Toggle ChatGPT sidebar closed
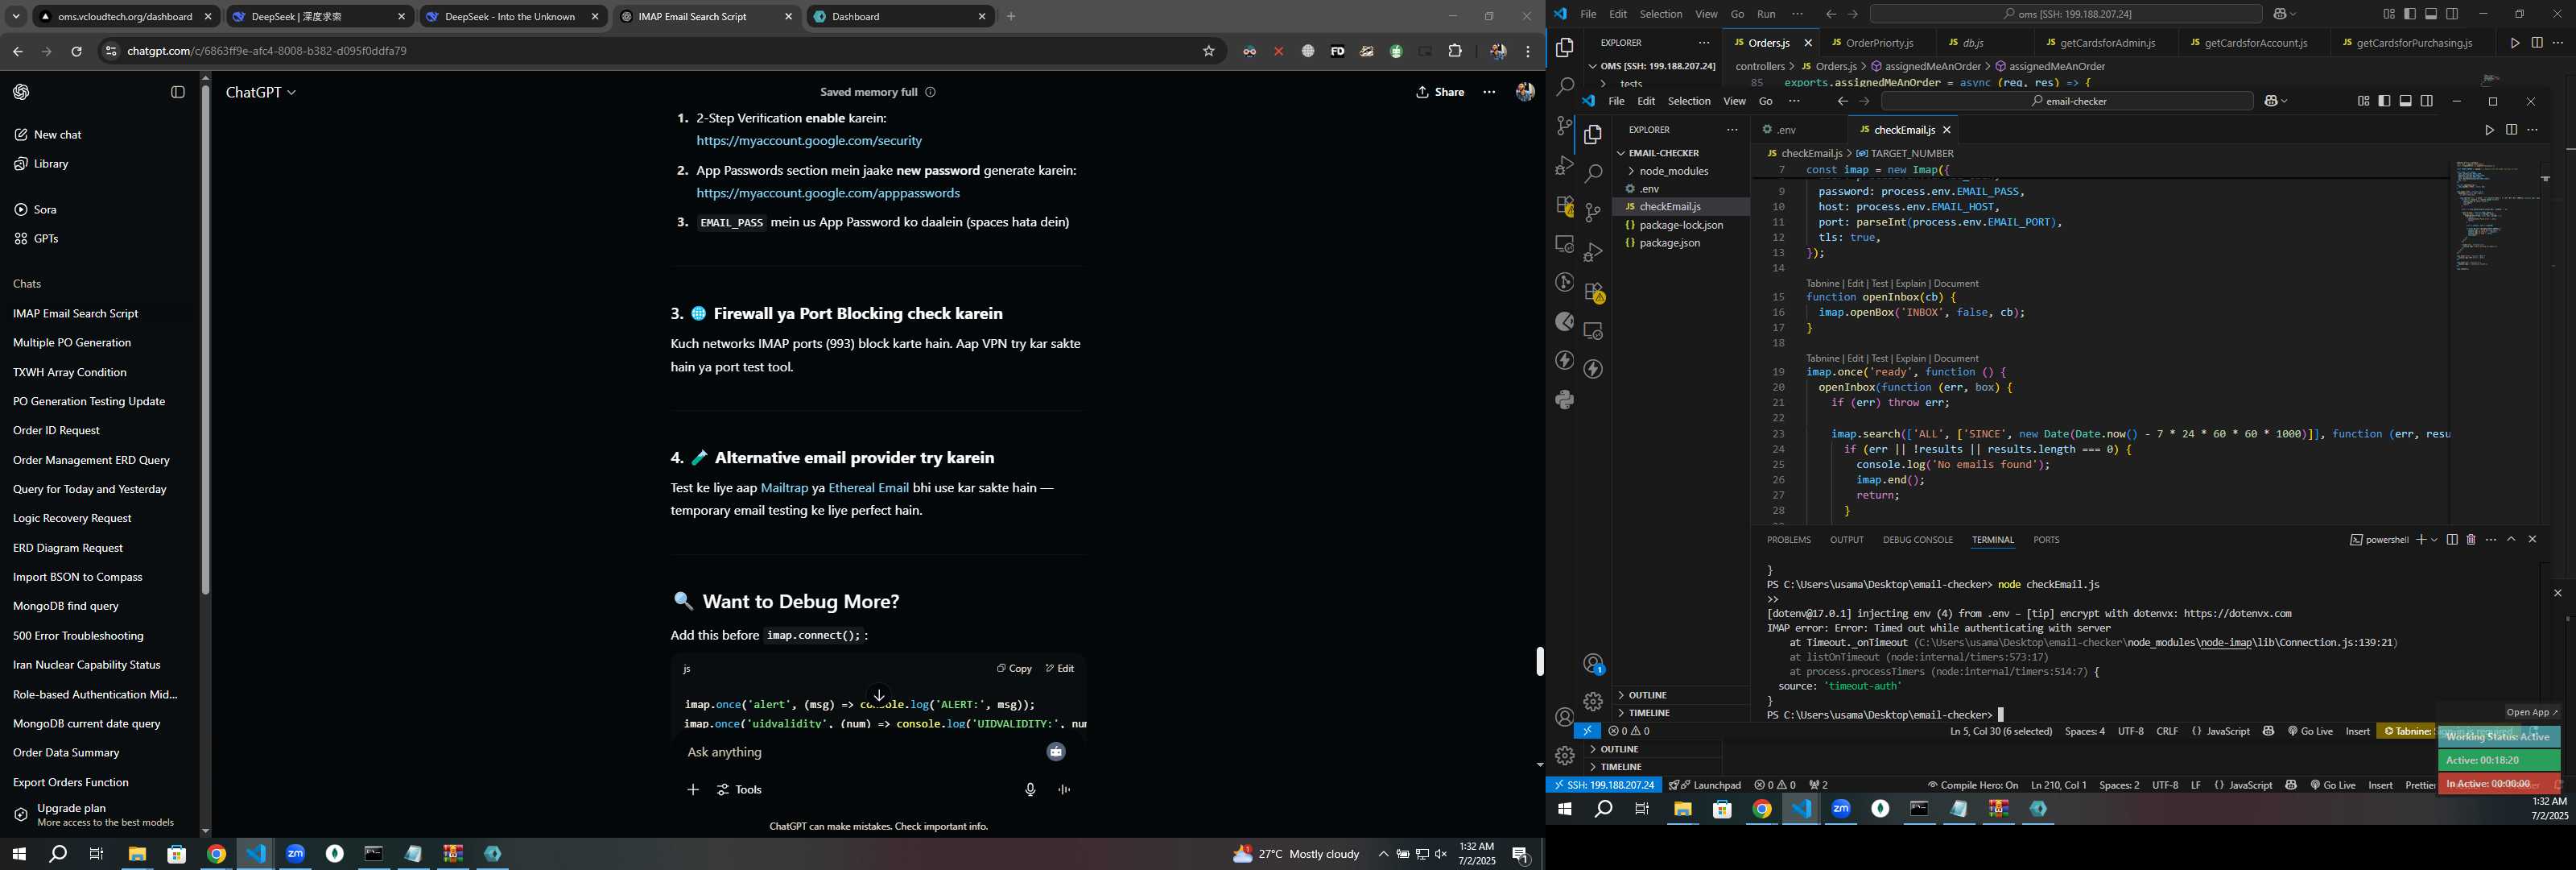 (x=178, y=92)
